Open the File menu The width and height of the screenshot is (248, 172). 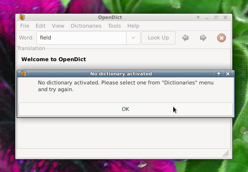pos(25,26)
